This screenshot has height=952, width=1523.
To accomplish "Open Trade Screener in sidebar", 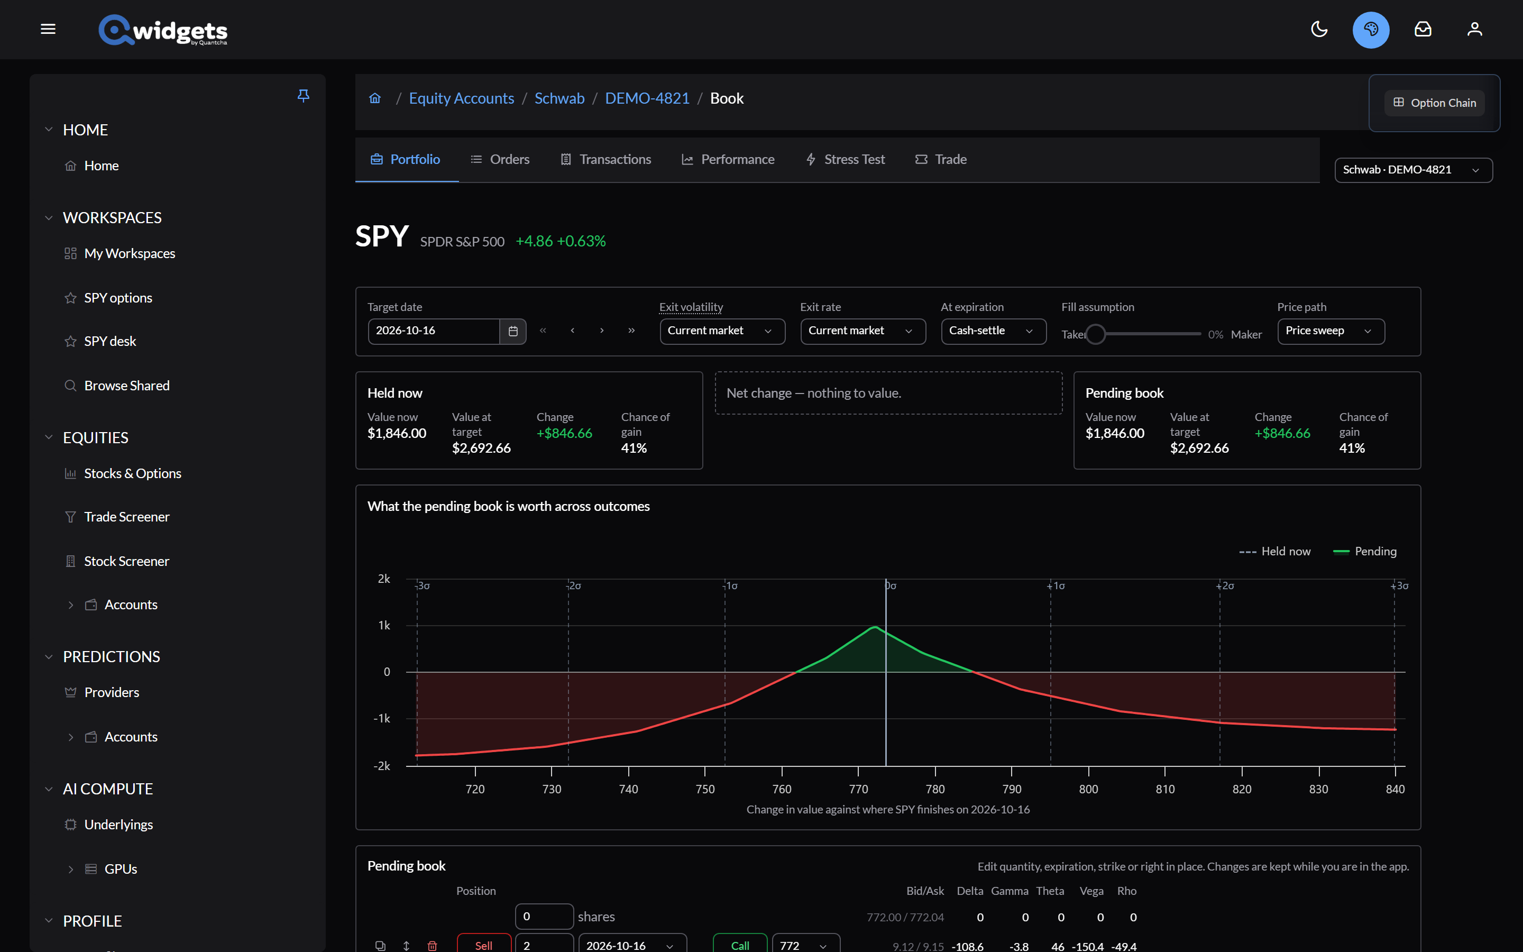I will (126, 517).
